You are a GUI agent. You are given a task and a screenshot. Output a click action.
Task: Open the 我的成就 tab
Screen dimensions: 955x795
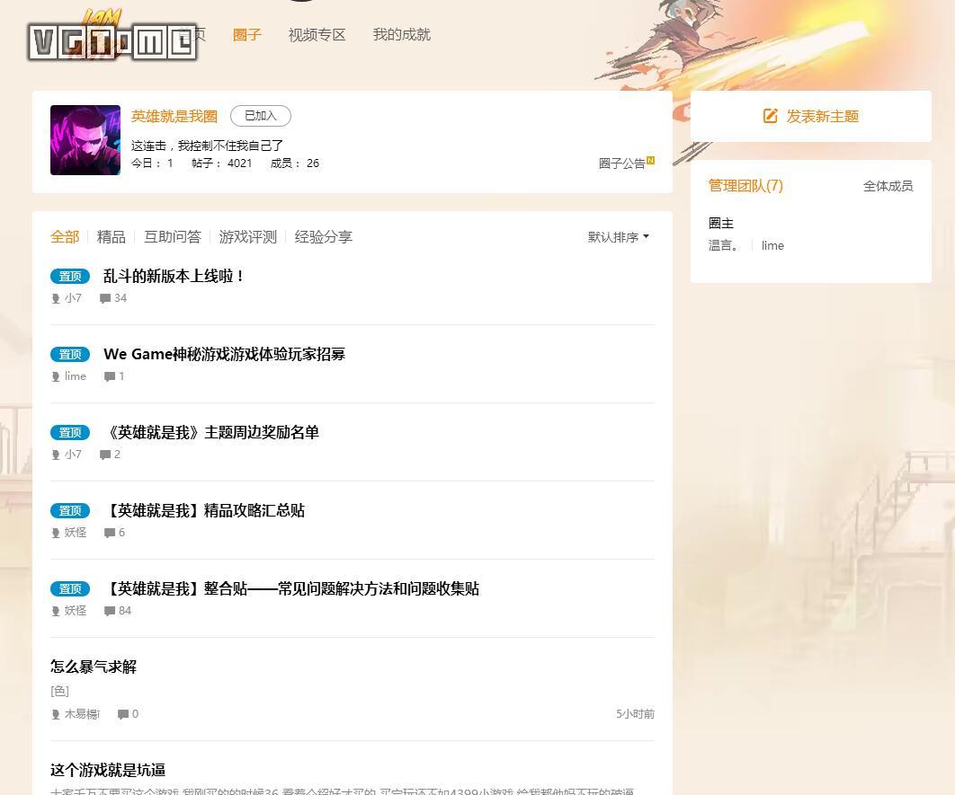coord(401,34)
